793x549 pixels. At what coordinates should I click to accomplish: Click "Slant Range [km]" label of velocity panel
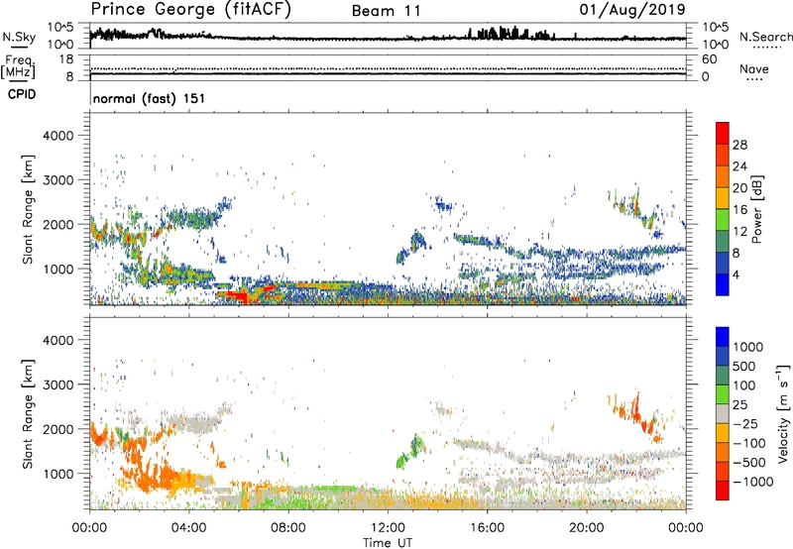tap(28, 414)
